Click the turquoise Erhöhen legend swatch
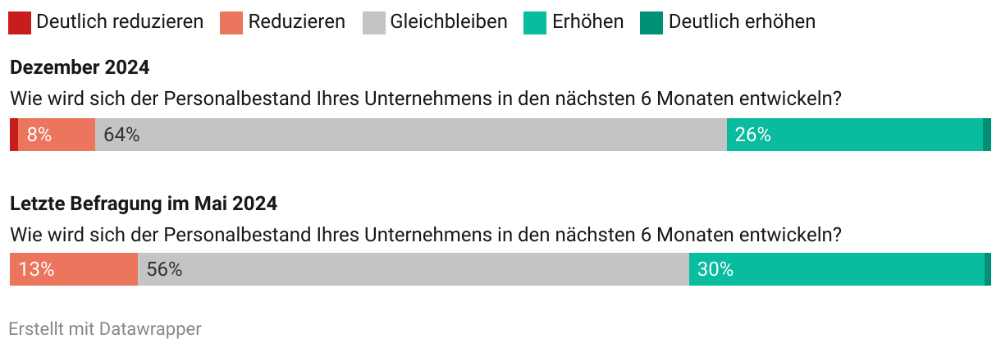The image size is (1001, 348). [x=535, y=22]
